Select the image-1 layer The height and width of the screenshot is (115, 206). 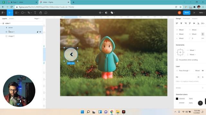click(22, 36)
